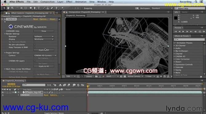
Task: Click the Frame Blending enable icon
Action: [x=64, y=85]
